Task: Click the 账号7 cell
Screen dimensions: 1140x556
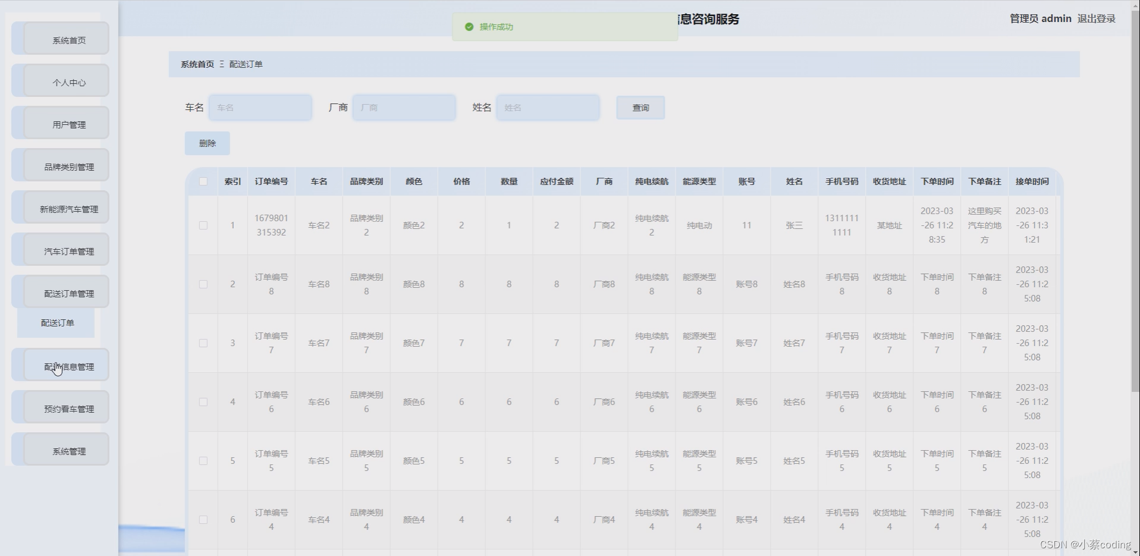Action: coord(747,343)
